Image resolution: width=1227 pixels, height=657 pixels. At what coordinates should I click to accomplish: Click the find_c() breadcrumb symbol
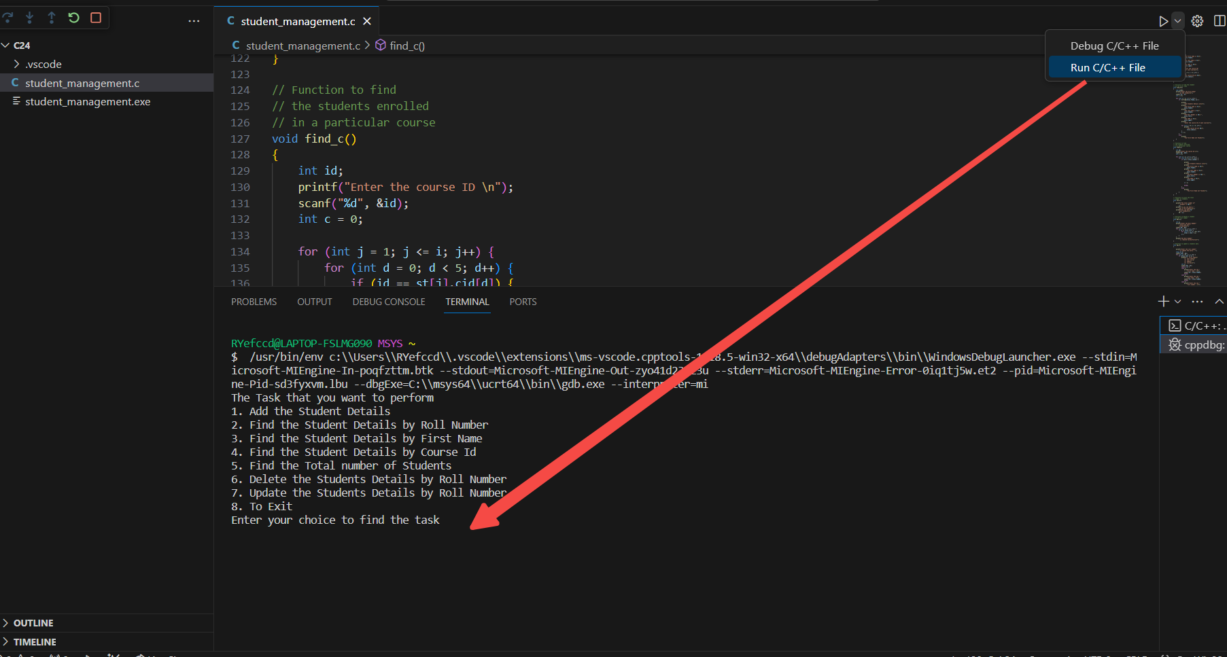coord(407,46)
